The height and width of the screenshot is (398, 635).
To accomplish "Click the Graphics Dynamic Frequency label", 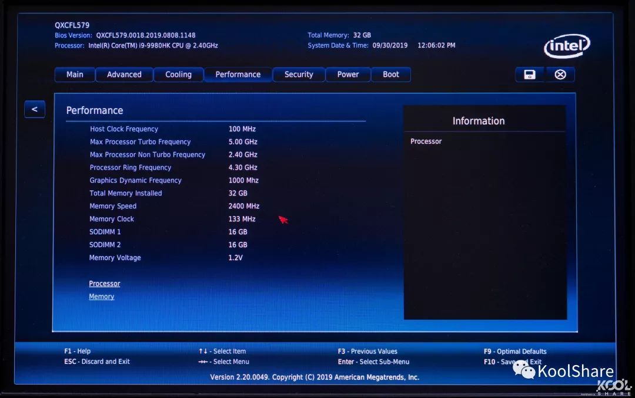I will (x=136, y=180).
